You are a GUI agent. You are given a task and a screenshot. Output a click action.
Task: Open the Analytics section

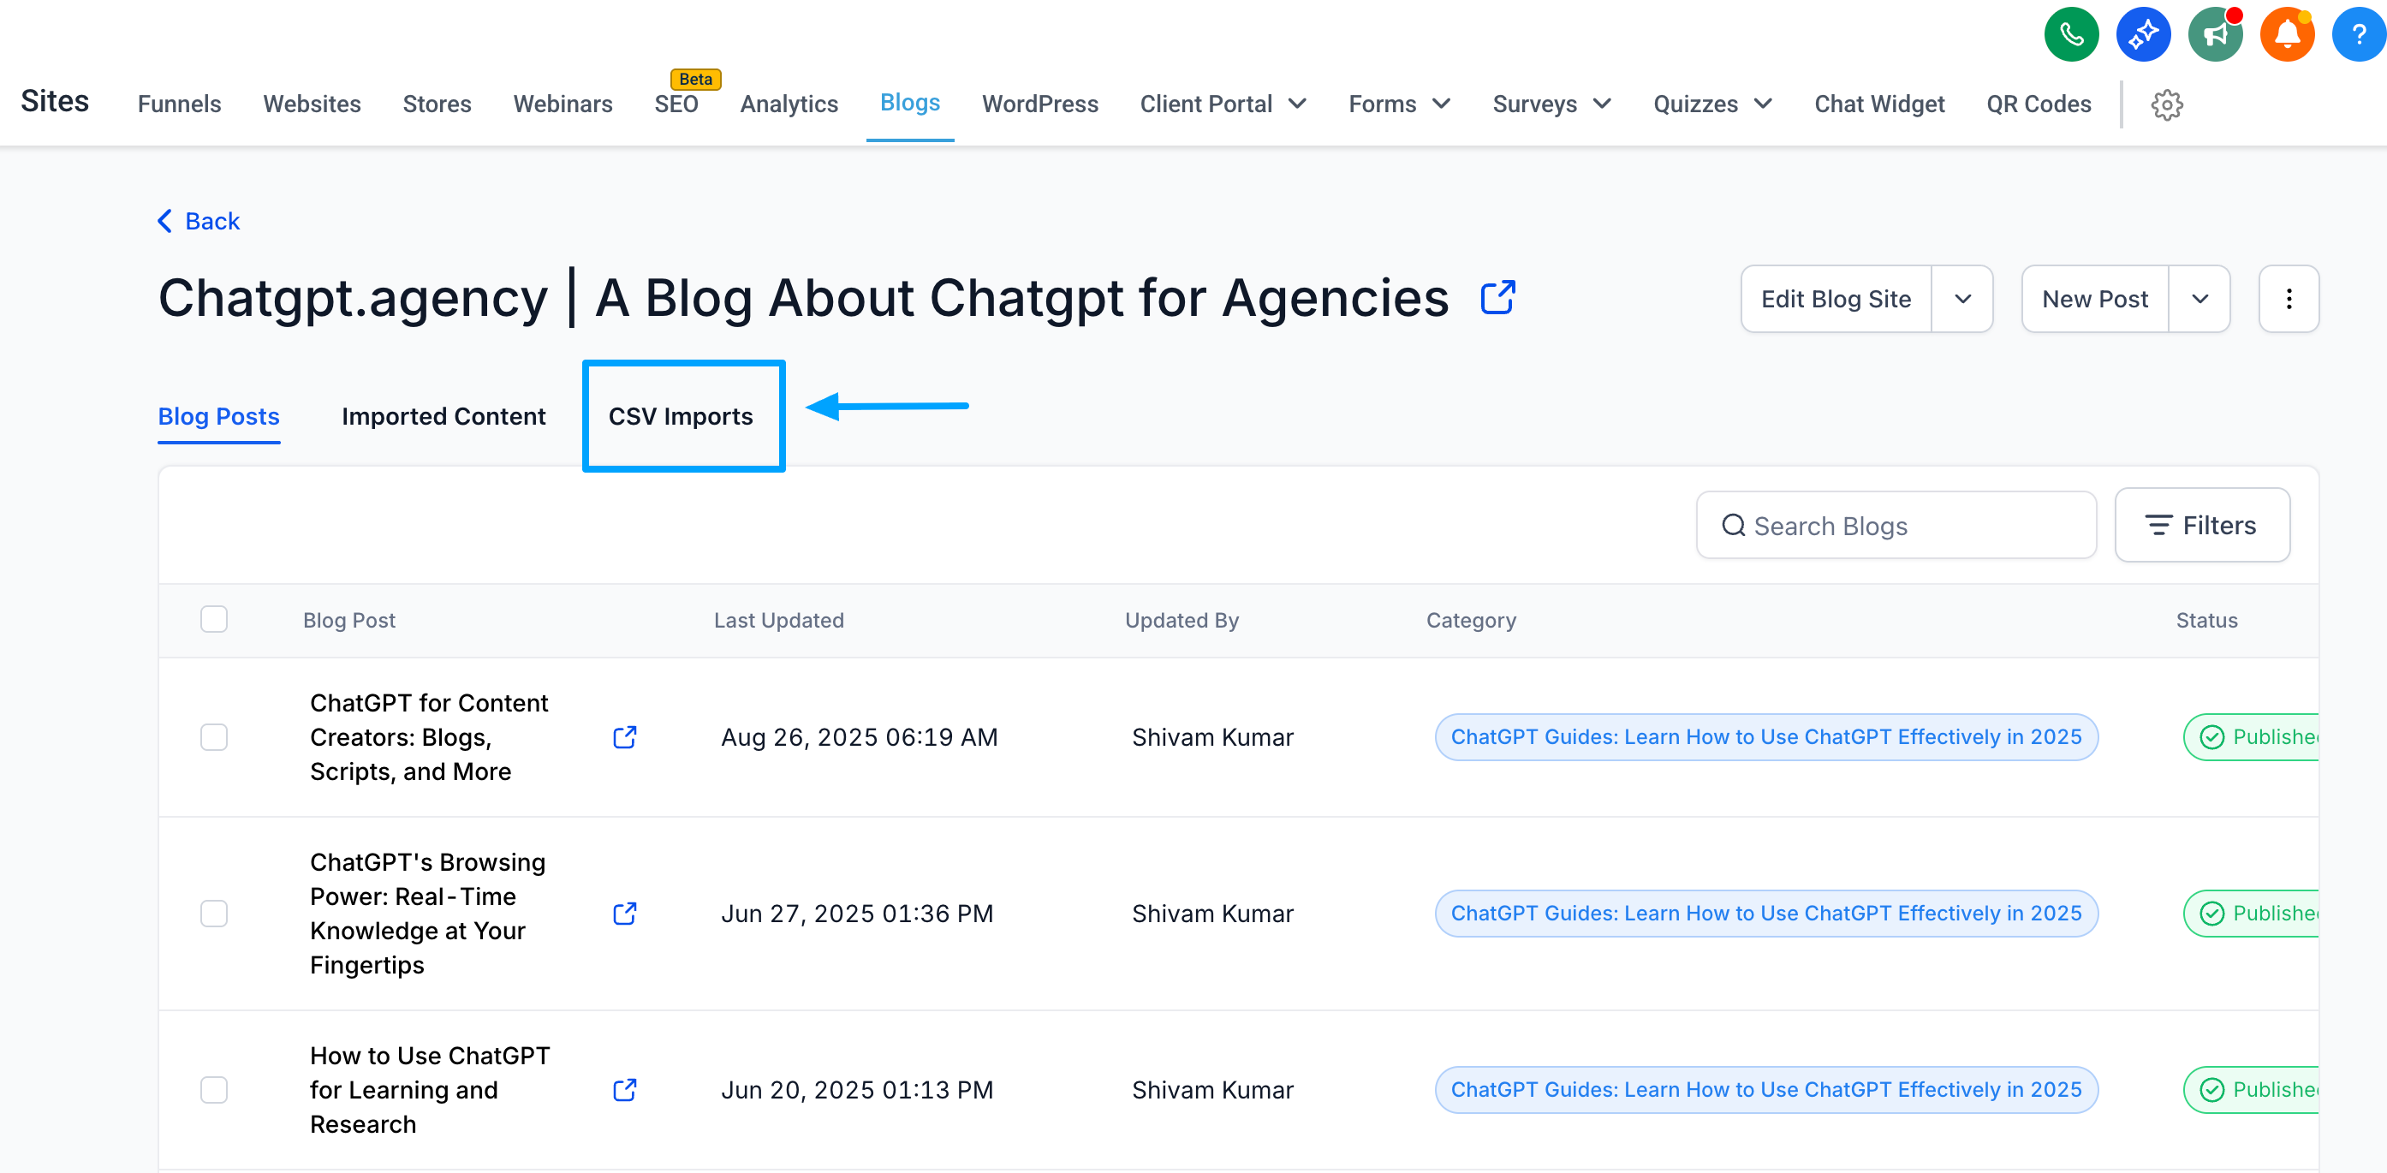tap(789, 104)
